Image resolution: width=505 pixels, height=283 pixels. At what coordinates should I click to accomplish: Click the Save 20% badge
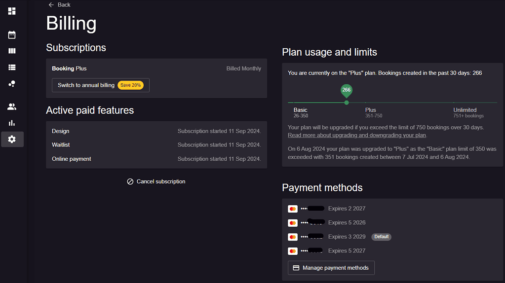click(x=130, y=85)
